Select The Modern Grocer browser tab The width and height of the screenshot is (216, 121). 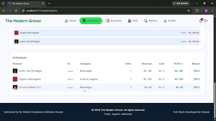pyautogui.click(x=26, y=3)
